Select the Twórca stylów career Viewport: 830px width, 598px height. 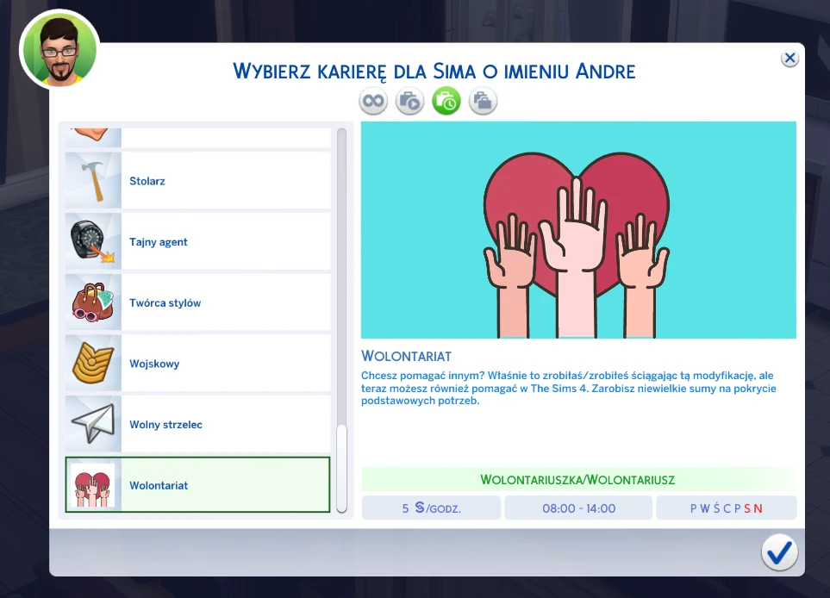(x=198, y=302)
